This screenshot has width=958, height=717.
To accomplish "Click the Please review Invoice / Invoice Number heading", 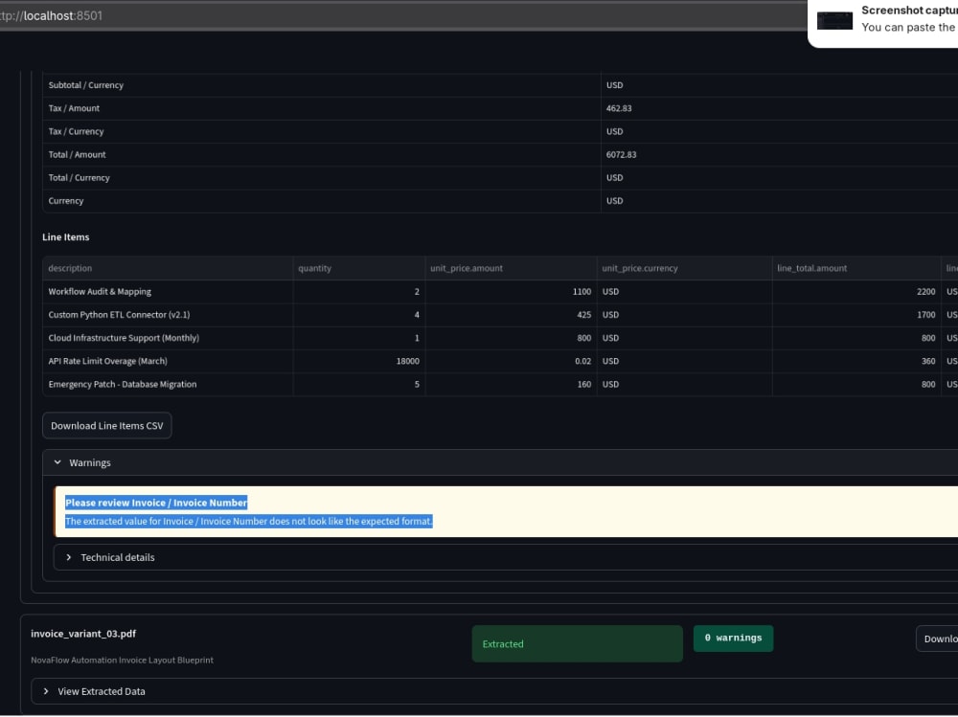I will (x=156, y=503).
